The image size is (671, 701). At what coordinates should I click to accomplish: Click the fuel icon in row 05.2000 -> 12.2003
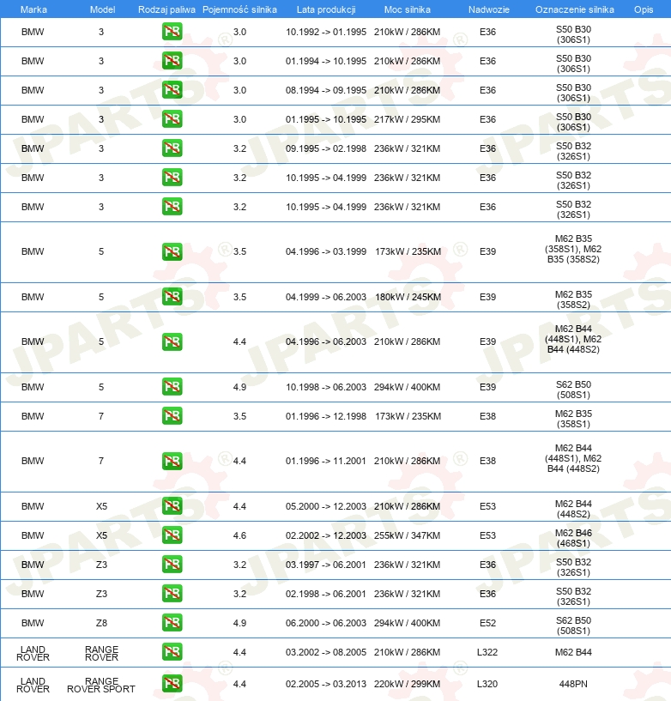pyautogui.click(x=172, y=506)
